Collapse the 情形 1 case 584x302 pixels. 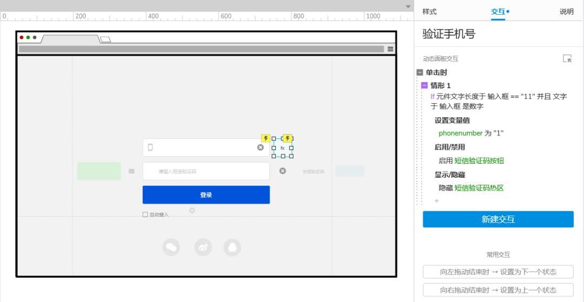click(424, 85)
